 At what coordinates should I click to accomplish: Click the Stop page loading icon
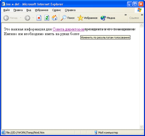tap(39, 18)
